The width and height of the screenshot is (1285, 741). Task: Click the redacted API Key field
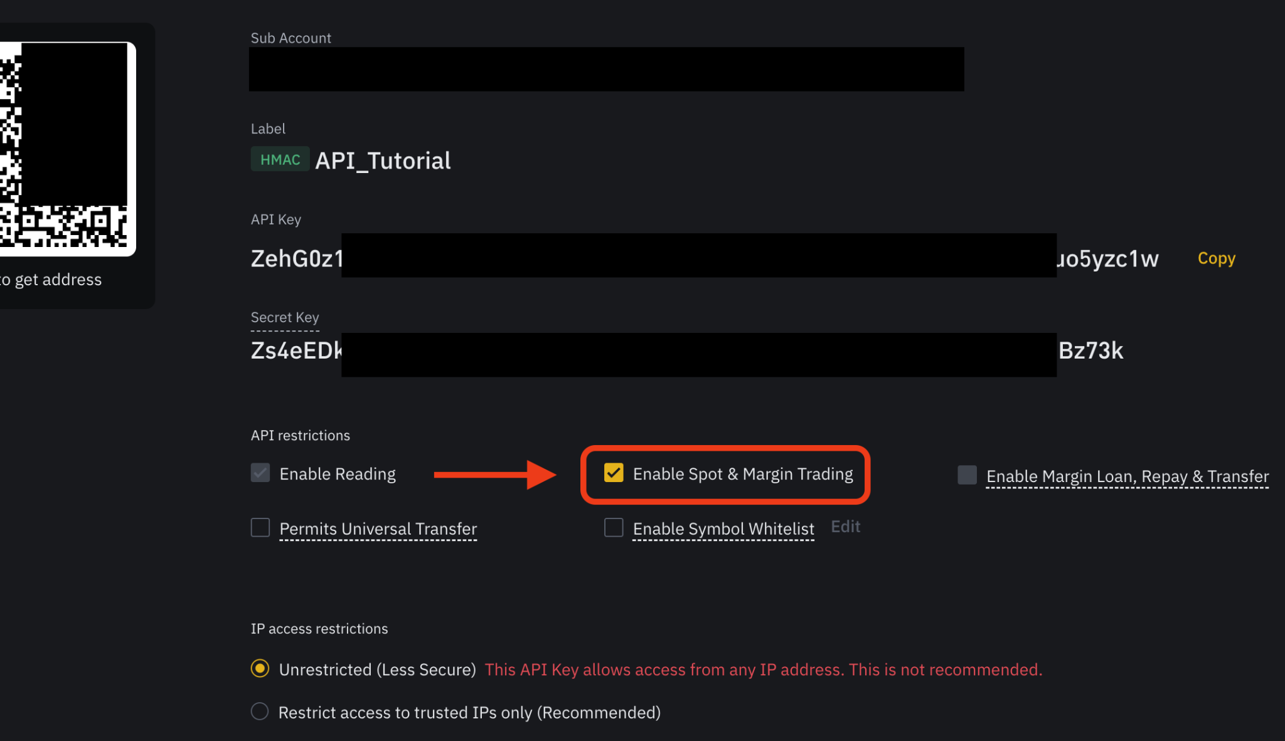tap(696, 256)
